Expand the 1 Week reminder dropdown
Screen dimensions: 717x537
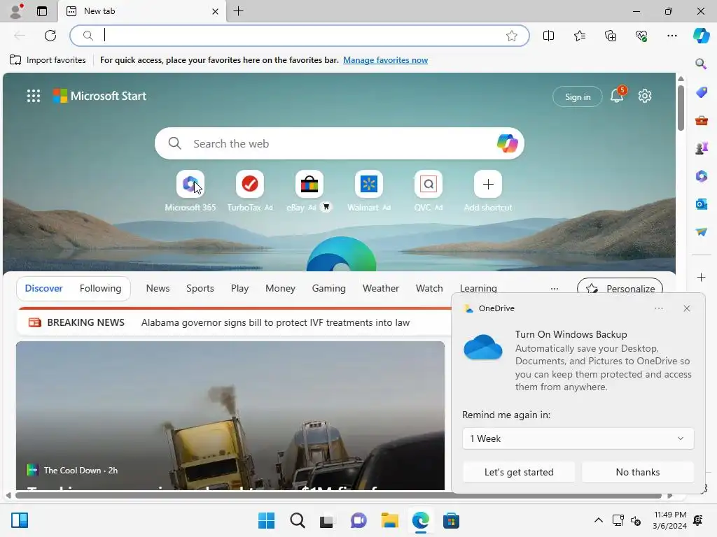click(x=578, y=438)
